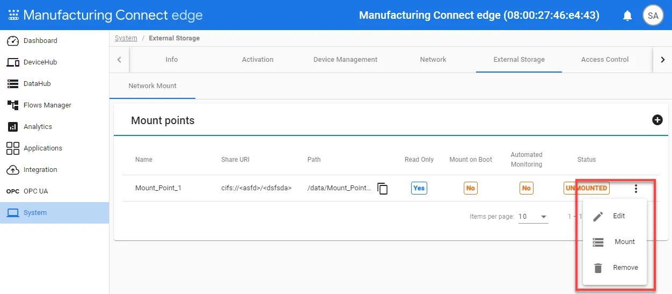Open the three-dot menu for Mount_Point_1
The height and width of the screenshot is (294, 672).
point(636,189)
